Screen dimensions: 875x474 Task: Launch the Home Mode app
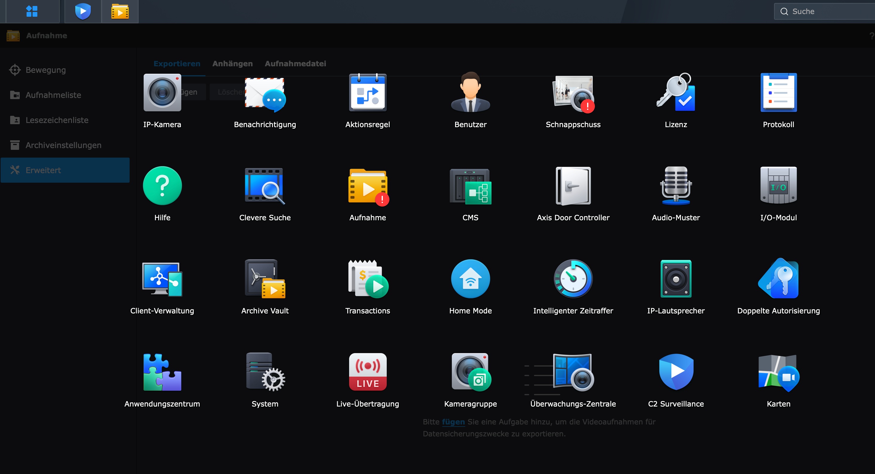pos(470,279)
